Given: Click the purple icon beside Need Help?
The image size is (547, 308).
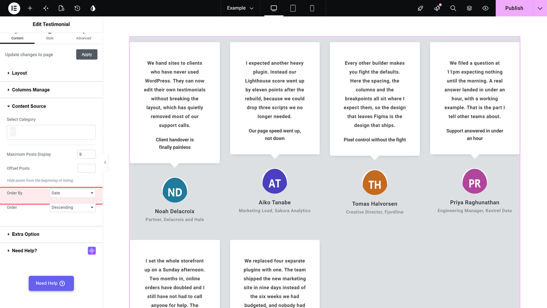Looking at the screenshot, I should [x=92, y=251].
